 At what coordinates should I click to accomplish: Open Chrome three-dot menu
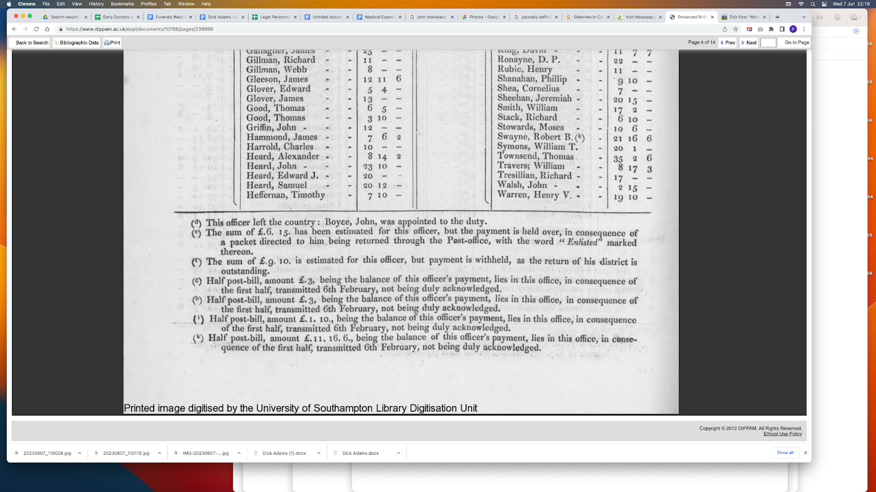[x=804, y=29]
